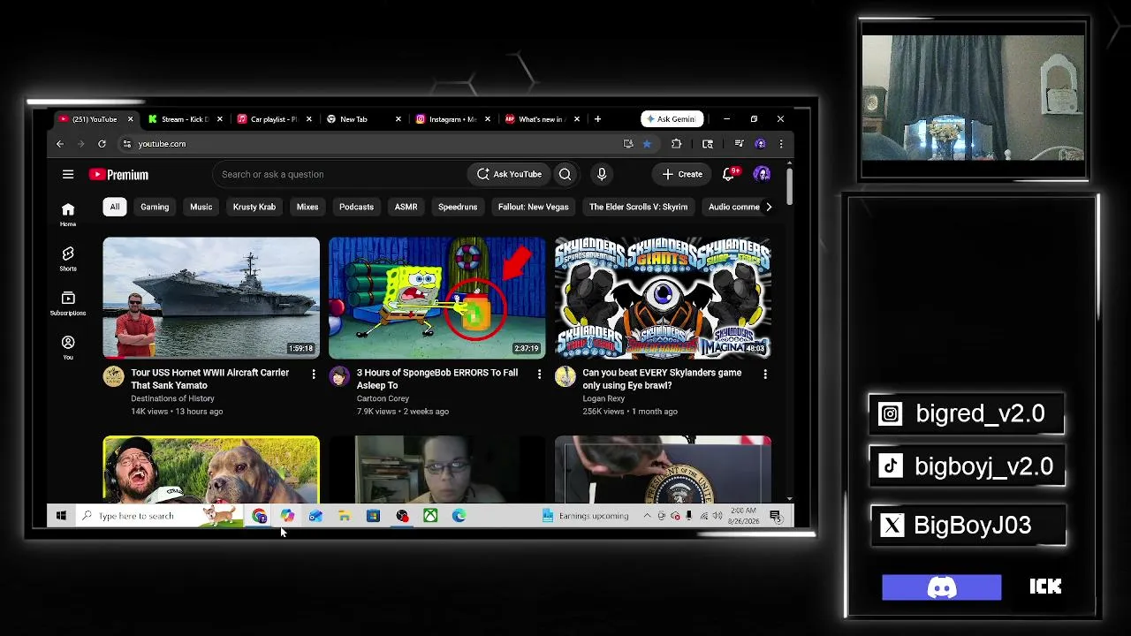
Task: Go back in the browser
Action: pyautogui.click(x=60, y=144)
